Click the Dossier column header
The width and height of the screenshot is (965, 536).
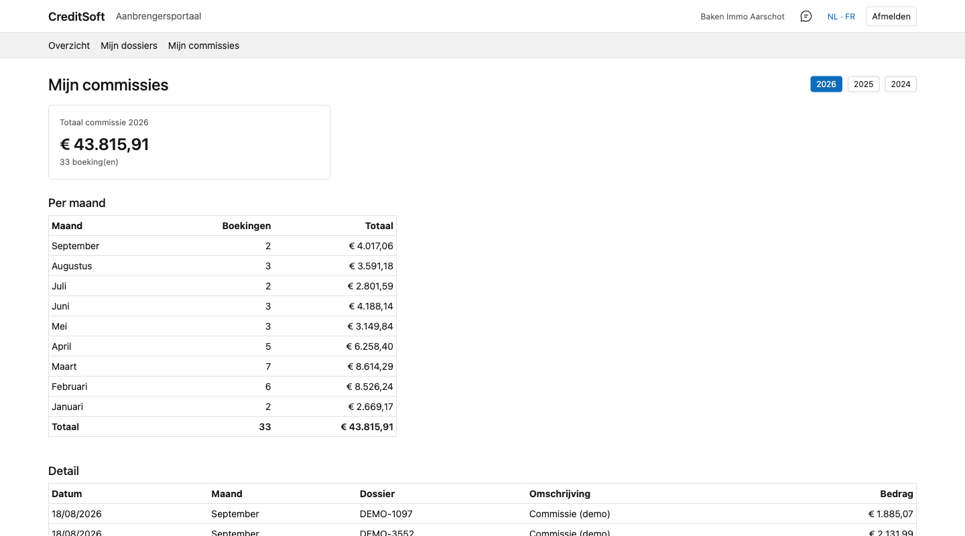coord(377,494)
